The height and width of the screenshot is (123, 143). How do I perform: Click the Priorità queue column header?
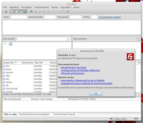[84, 99]
